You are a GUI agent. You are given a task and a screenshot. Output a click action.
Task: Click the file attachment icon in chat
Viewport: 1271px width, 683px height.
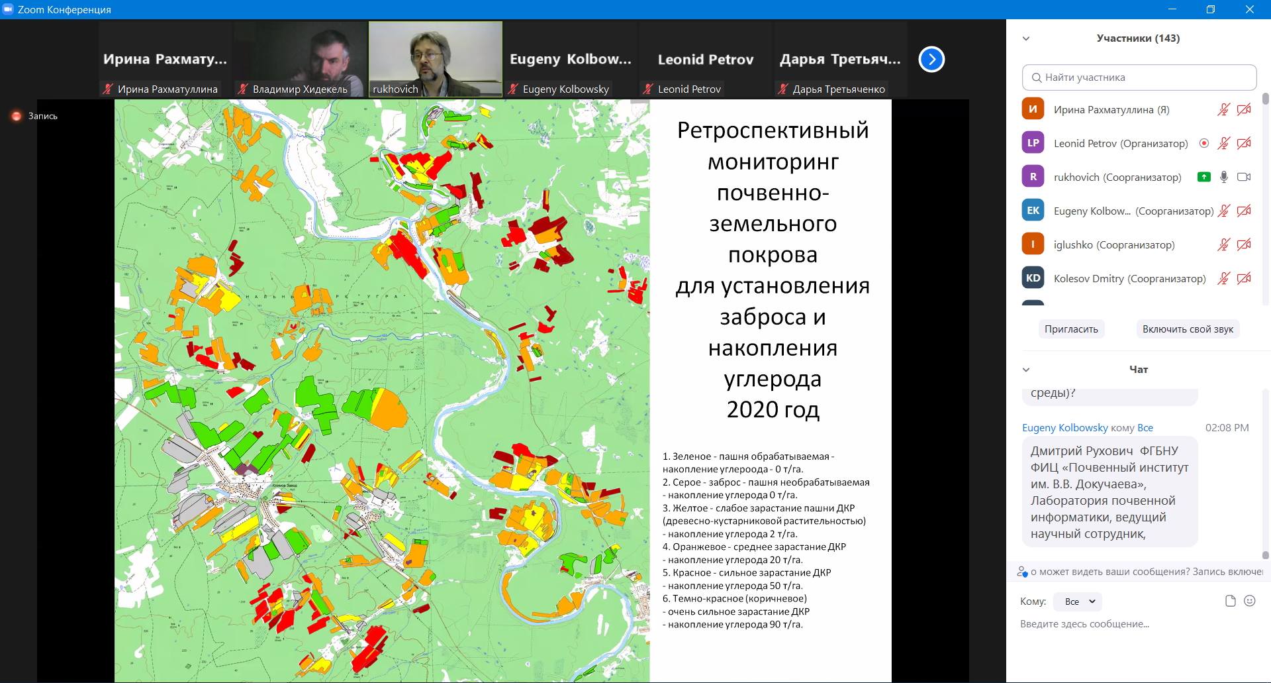point(1230,601)
